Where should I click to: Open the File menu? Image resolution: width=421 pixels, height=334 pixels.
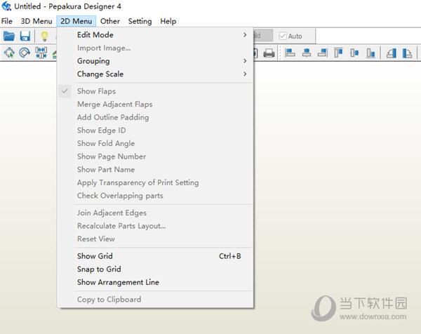click(x=7, y=21)
